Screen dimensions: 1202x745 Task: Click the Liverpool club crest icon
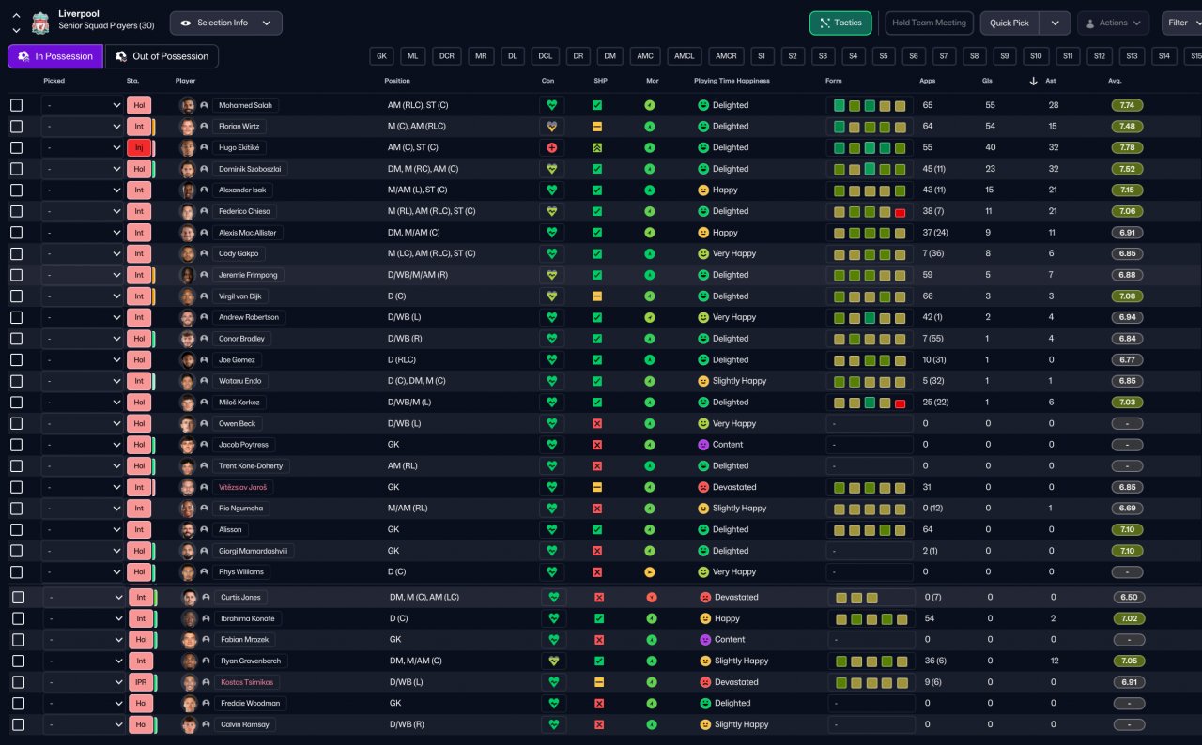(39, 23)
